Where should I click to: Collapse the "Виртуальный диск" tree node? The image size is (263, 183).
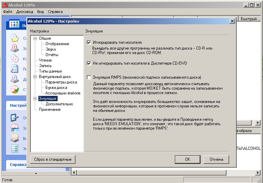[35, 77]
